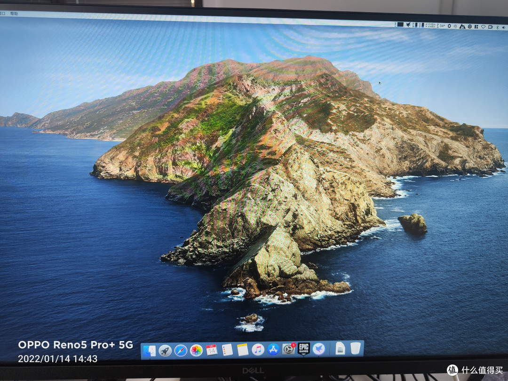Open the blue bird app in Dock
Screen dimensions: 508x381
click(x=319, y=349)
